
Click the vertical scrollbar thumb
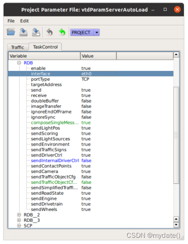pyautogui.click(x=176, y=135)
